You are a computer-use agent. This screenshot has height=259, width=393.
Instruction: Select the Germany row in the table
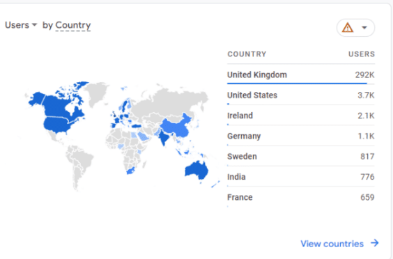tap(301, 136)
